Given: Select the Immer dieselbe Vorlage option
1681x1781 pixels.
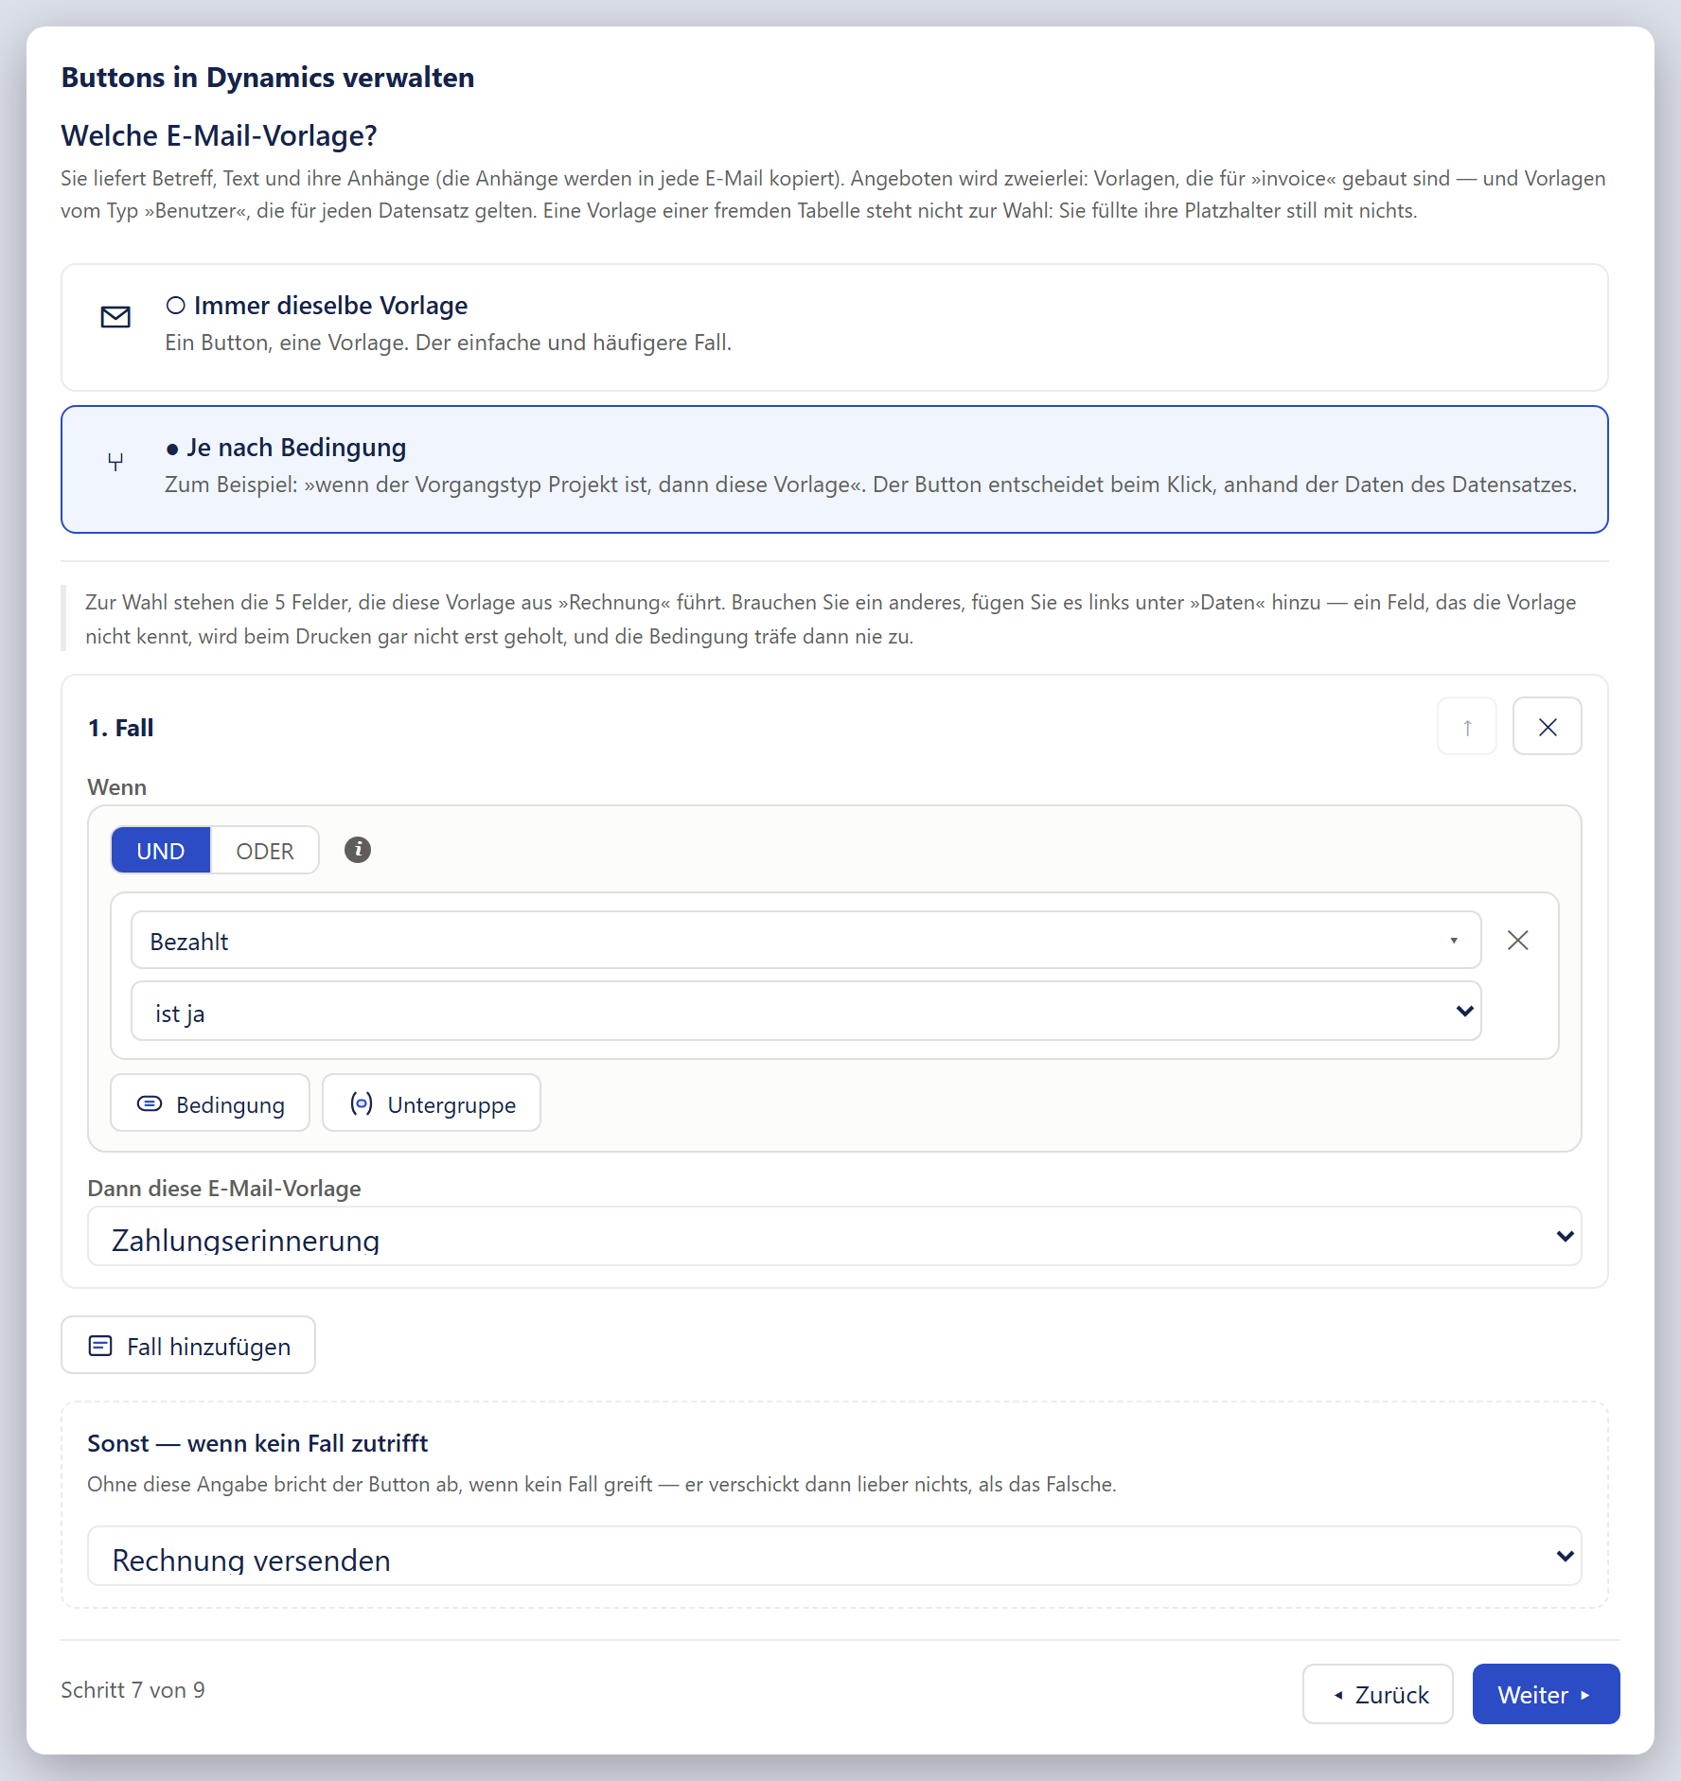Looking at the screenshot, I should point(834,327).
